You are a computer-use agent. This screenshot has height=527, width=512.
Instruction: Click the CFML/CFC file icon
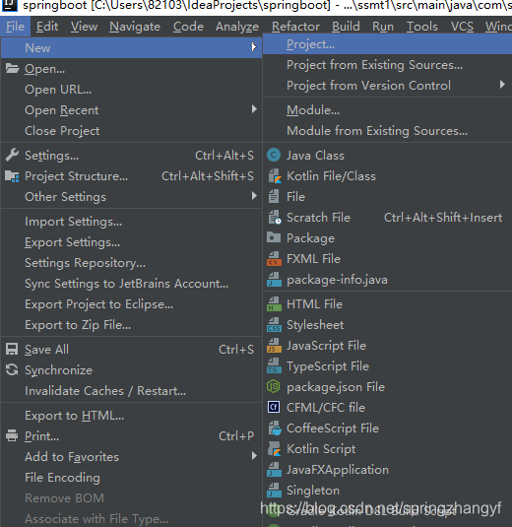point(274,408)
